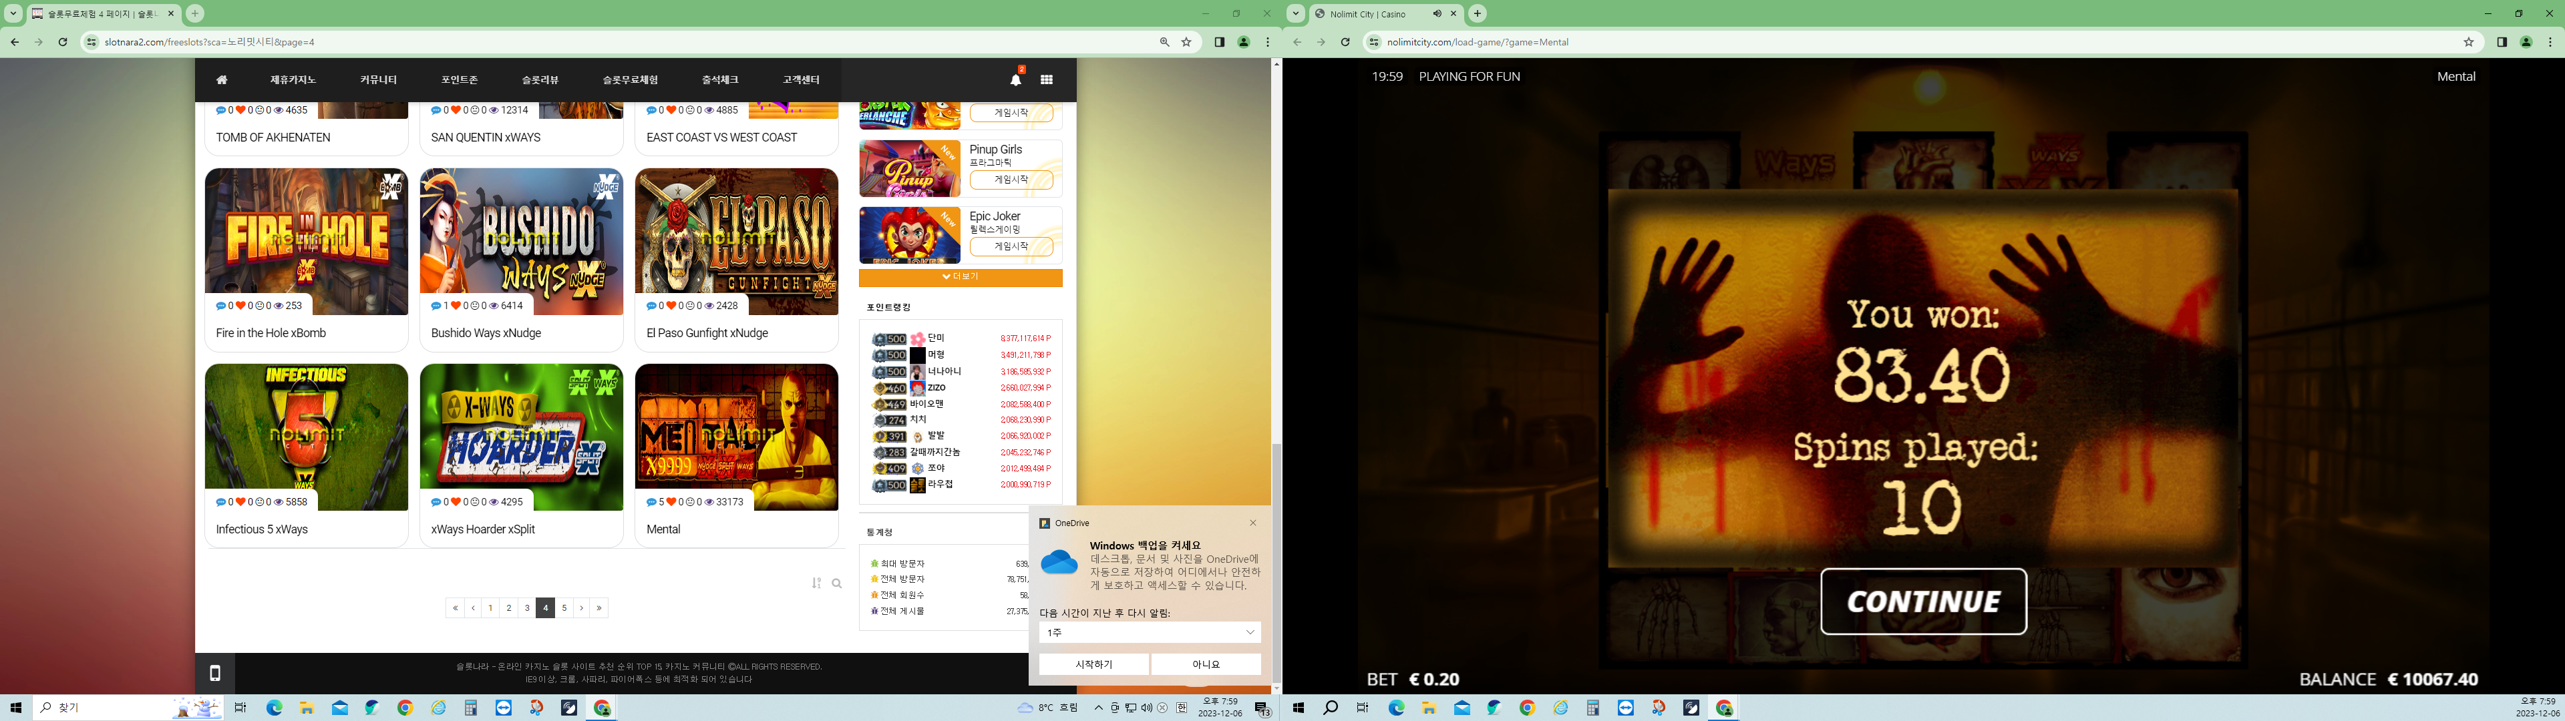Viewport: 2565px width, 721px height.
Task: Click the TOMB OF AKHENATEN title
Action: [273, 138]
